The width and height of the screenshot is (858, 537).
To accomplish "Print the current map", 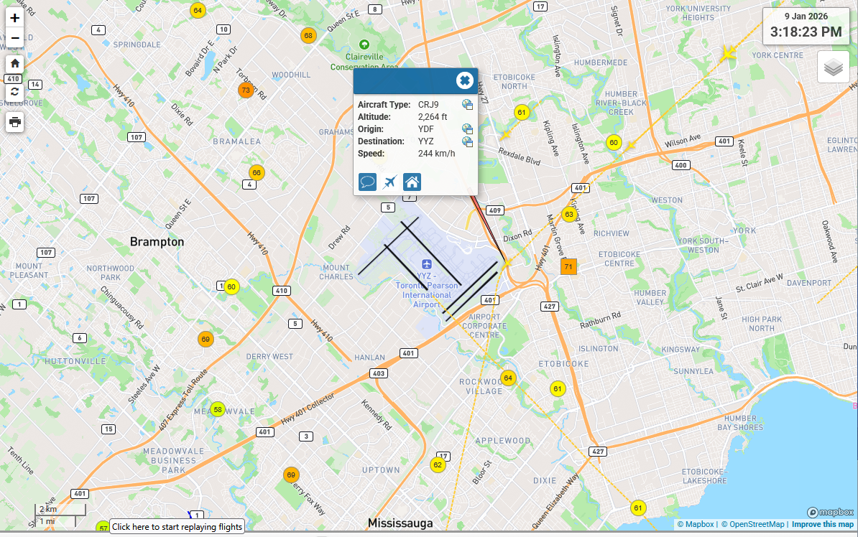I will click(15, 122).
